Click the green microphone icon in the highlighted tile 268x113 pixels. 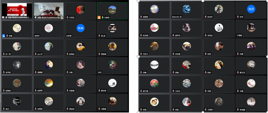coord(103,17)
